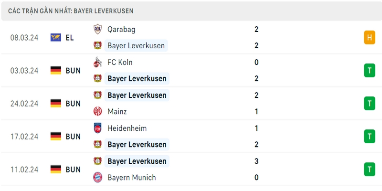The height and width of the screenshot is (191, 382).
Task: Click Leverkusen crest in the Qarabag match
Action: coord(98,45)
